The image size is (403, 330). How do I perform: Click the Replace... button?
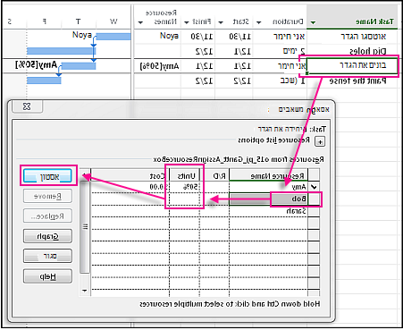pos(47,216)
